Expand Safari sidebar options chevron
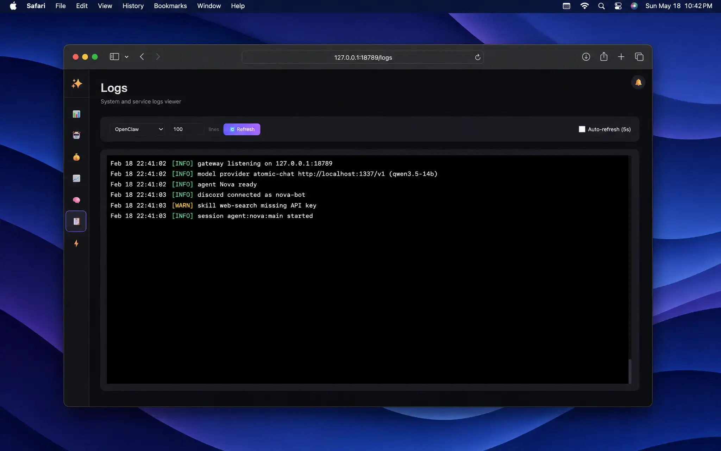721x451 pixels. click(126, 57)
